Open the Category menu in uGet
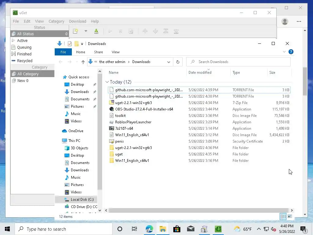This screenshot has height=235, width=313. click(x=56, y=21)
